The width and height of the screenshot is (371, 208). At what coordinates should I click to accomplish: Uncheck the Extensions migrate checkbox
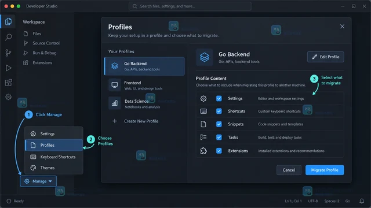click(x=219, y=151)
